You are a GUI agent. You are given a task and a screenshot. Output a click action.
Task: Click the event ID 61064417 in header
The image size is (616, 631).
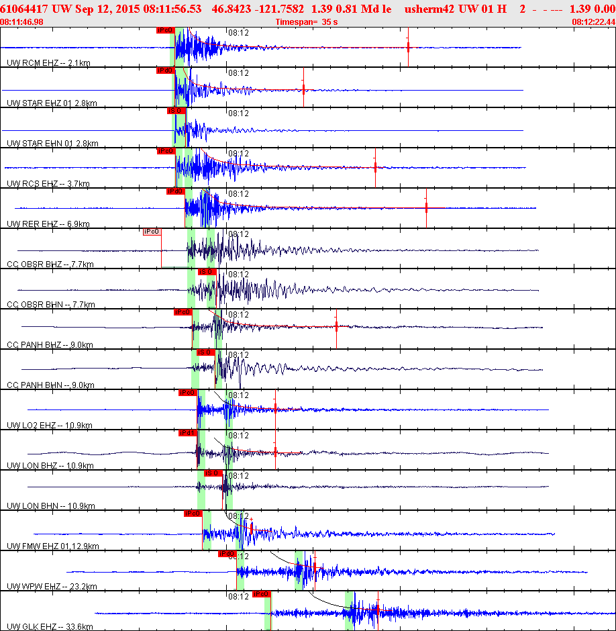click(23, 9)
